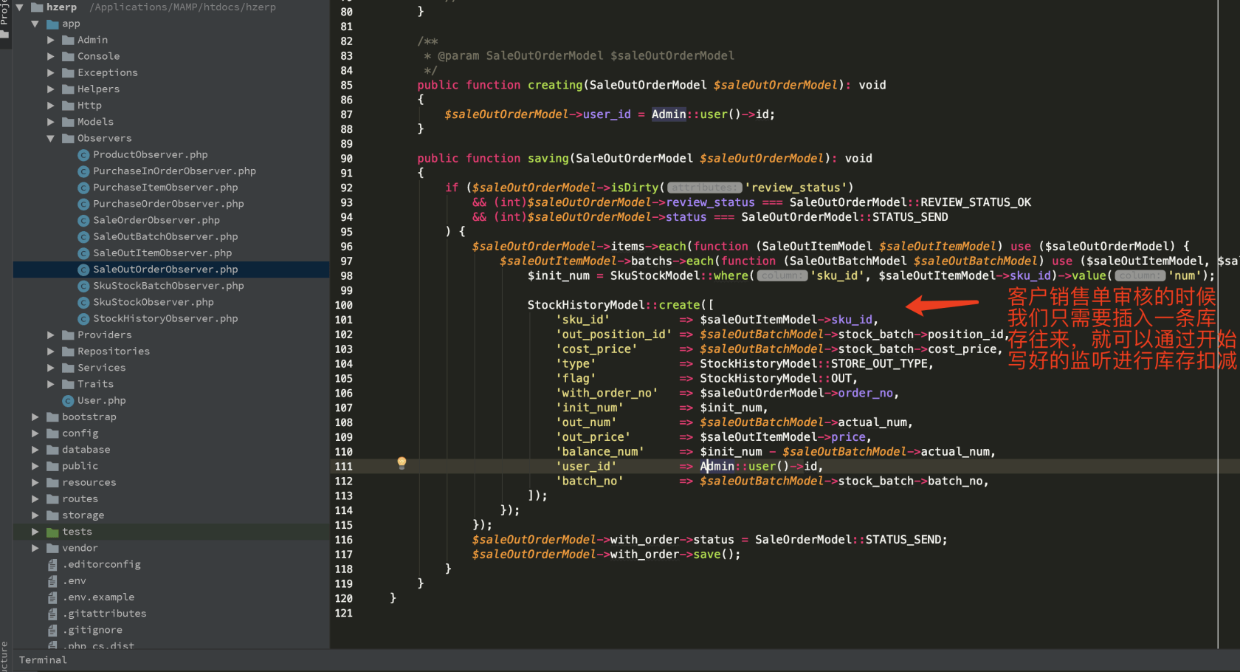Click the .editorconfig file icon
Viewport: 1240px width, 672px height.
(x=52, y=565)
